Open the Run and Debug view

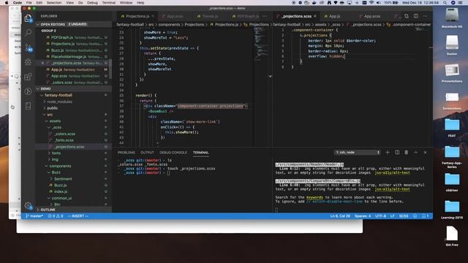[28, 61]
